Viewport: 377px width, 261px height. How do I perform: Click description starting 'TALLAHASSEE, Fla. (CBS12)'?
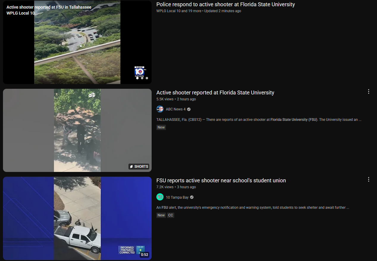[259, 120]
